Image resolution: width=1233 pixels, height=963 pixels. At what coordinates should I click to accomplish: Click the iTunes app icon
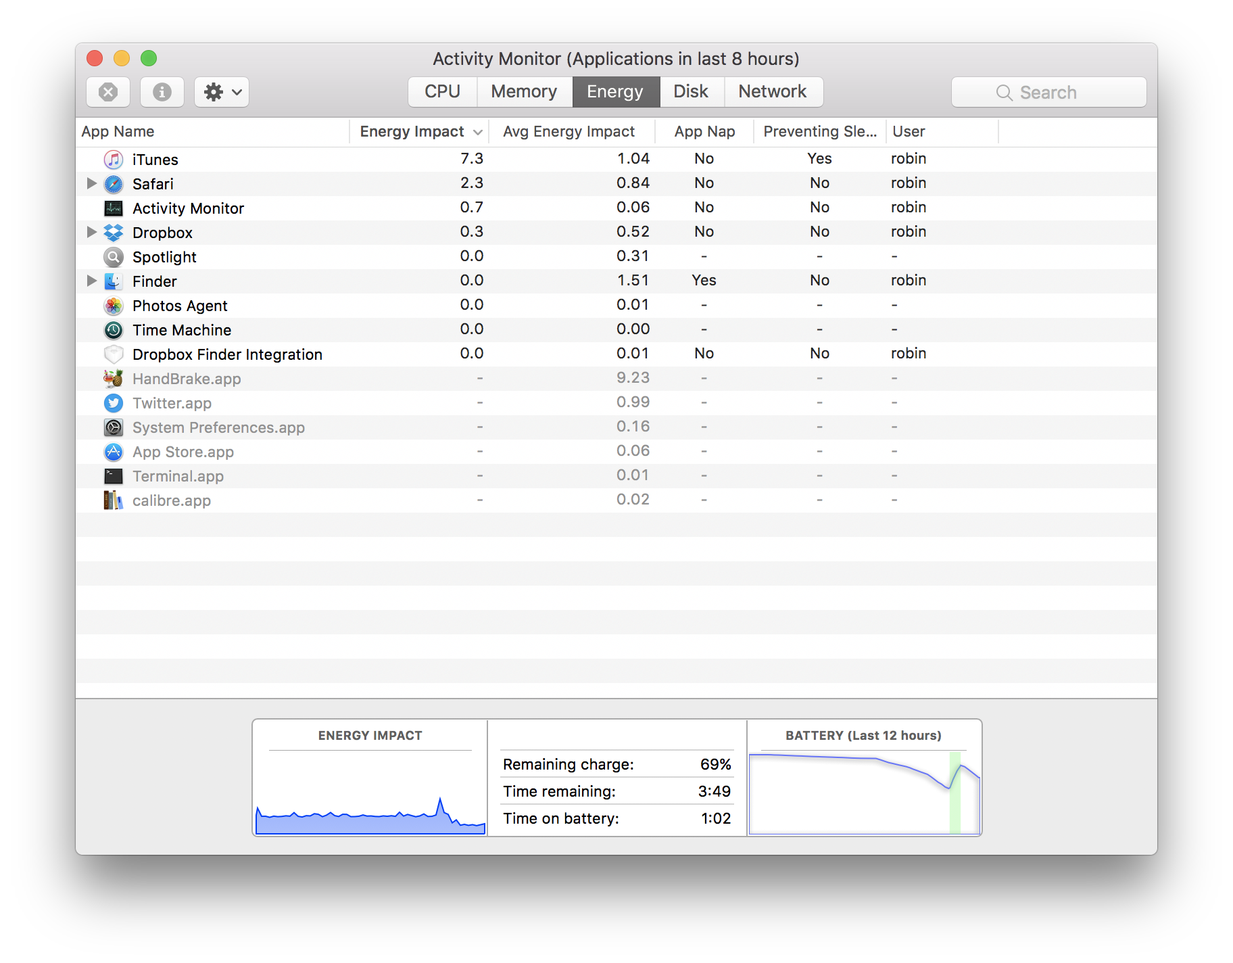pyautogui.click(x=114, y=160)
